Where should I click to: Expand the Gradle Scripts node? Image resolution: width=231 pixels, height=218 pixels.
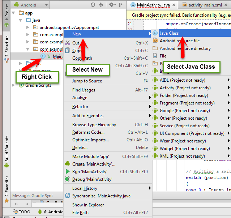[13, 85]
